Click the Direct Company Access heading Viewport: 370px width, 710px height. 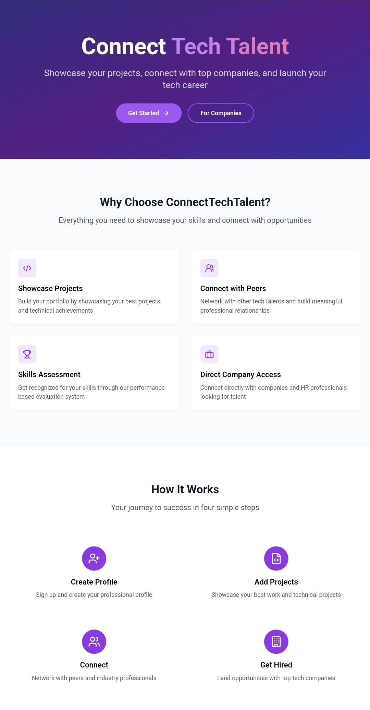[x=241, y=375]
